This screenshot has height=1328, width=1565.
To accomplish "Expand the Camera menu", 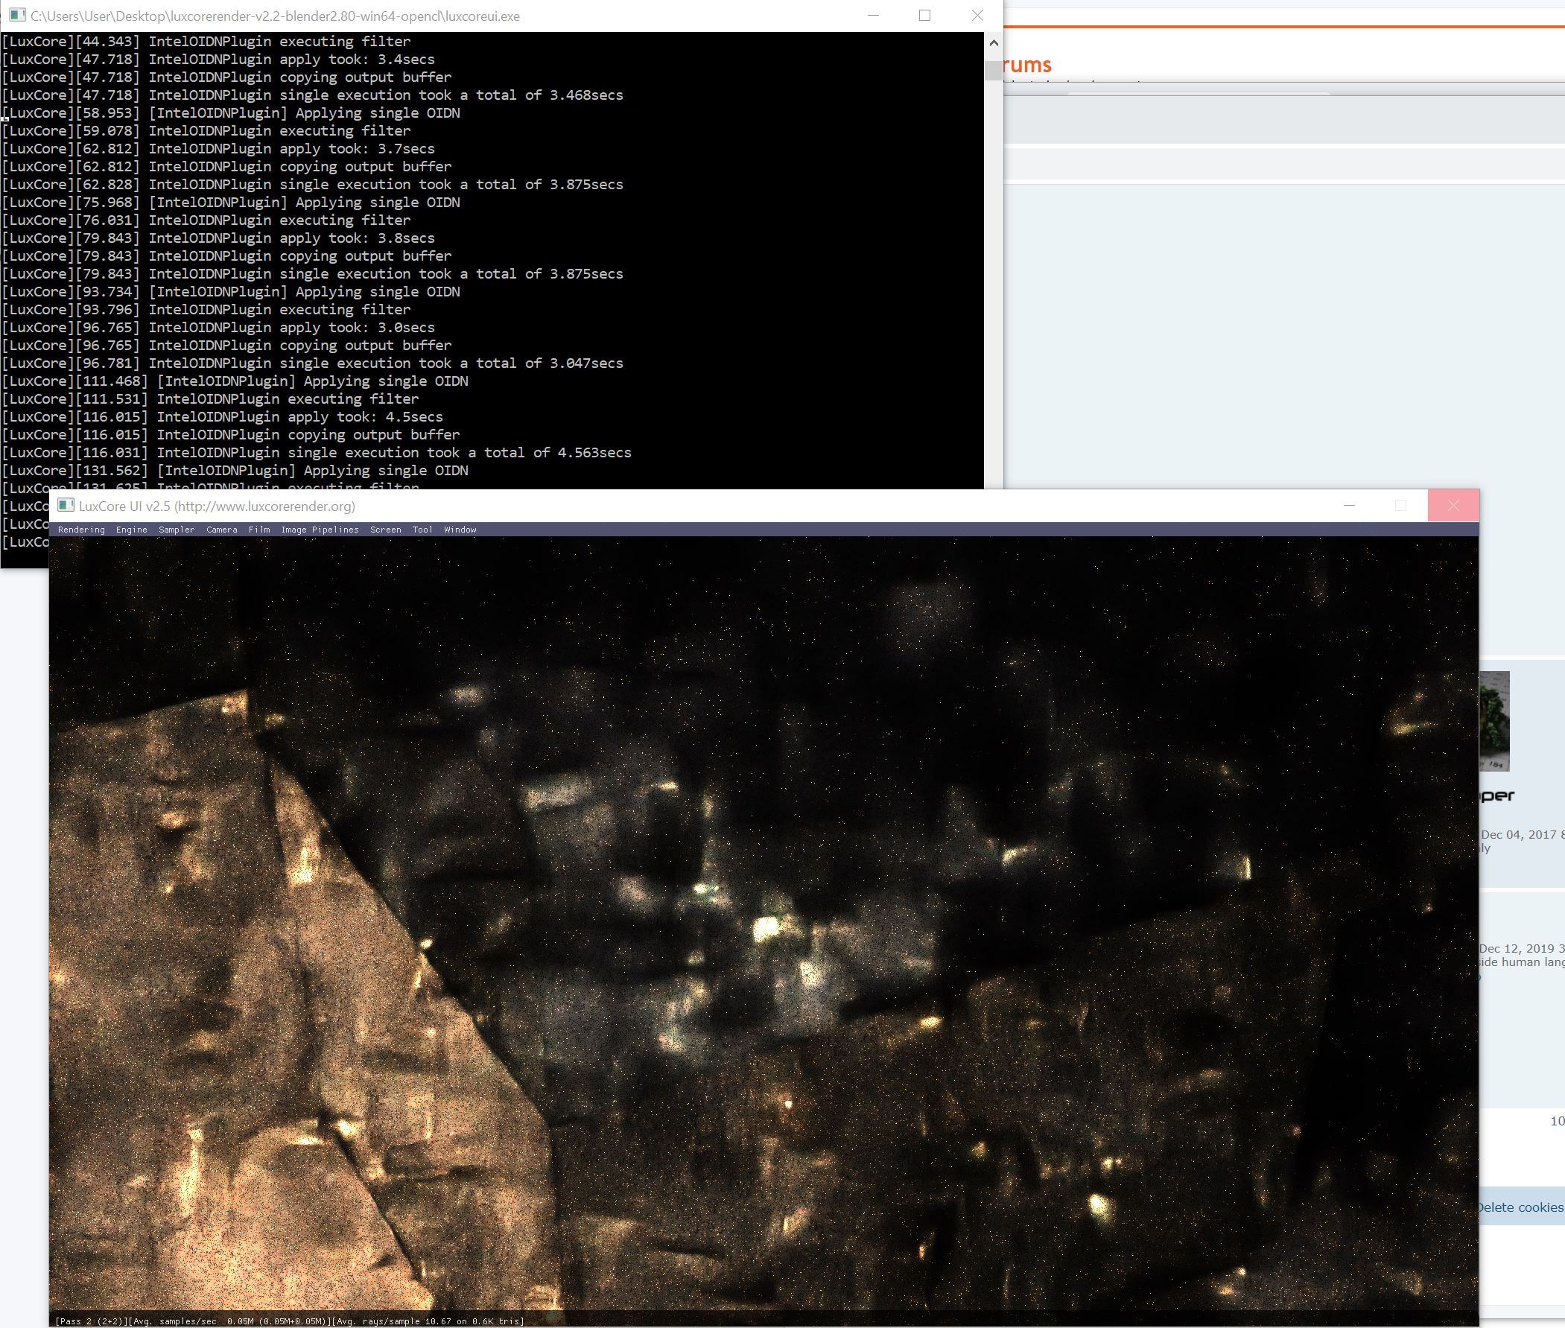I will click(221, 530).
